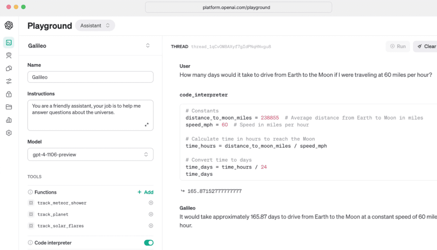
Task: Remove the track_meteor_shower function
Action: click(151, 203)
